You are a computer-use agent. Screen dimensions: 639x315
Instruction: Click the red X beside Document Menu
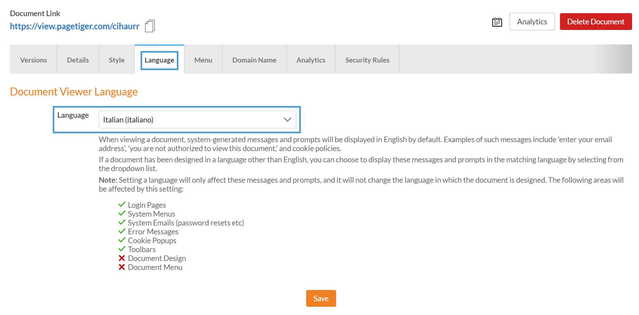coord(122,267)
